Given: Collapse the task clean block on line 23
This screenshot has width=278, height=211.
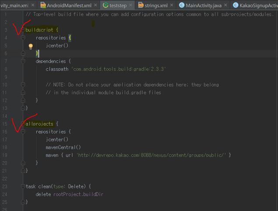Looking at the screenshot, I should click(23, 186).
